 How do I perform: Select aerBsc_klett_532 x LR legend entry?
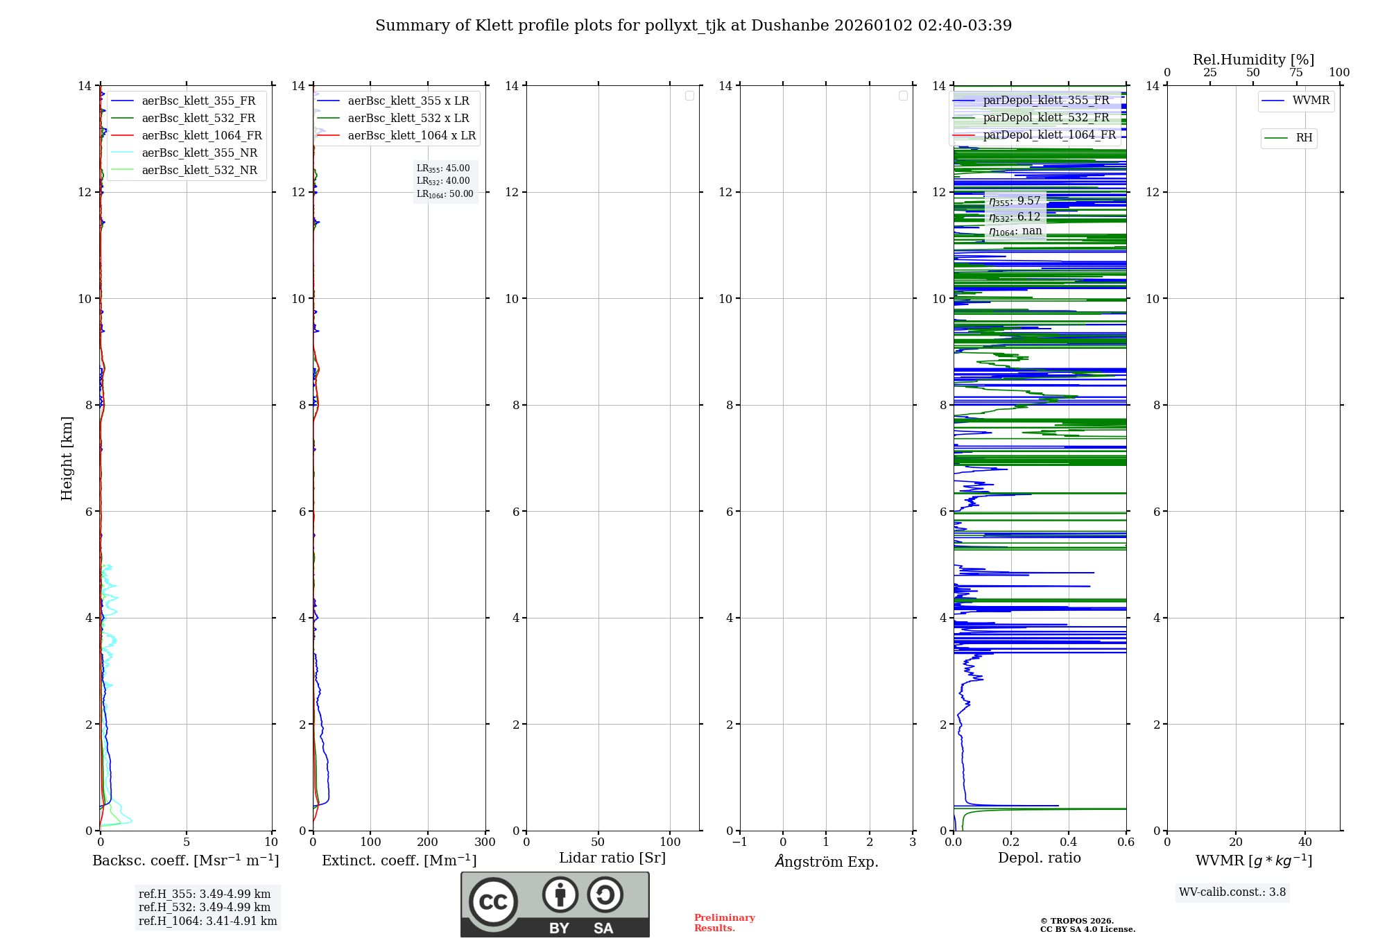tap(408, 118)
